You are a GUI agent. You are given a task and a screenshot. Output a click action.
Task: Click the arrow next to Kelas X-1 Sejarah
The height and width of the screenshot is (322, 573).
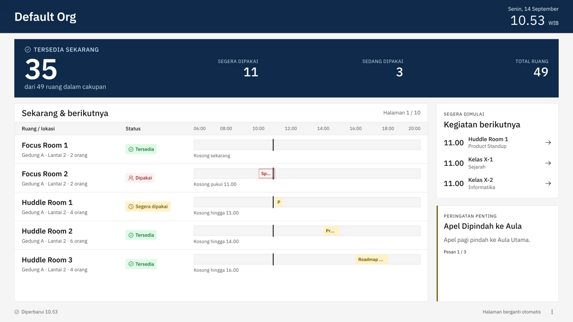click(548, 163)
